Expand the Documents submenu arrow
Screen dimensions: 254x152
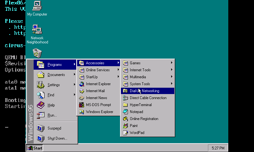click(x=75, y=74)
